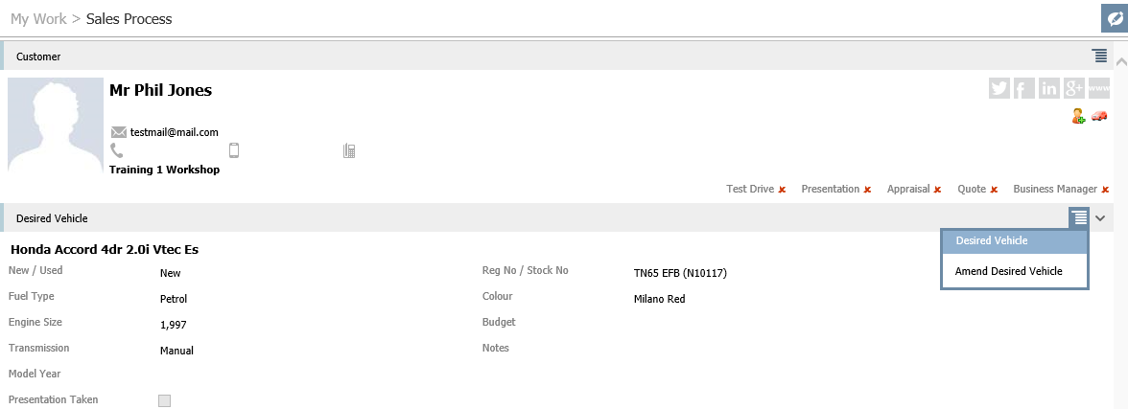
Task: Open the Customer section menu icon
Action: pos(1099,56)
